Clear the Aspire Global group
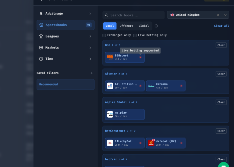 point(221,102)
